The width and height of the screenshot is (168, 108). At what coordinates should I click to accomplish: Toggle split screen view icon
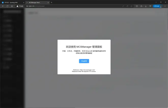(137, 6)
